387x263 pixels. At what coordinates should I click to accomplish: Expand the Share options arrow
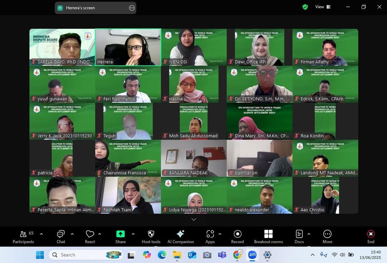(133, 234)
